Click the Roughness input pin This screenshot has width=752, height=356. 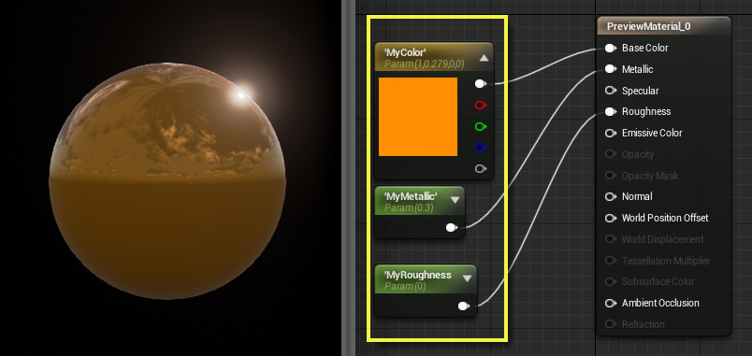(x=611, y=111)
